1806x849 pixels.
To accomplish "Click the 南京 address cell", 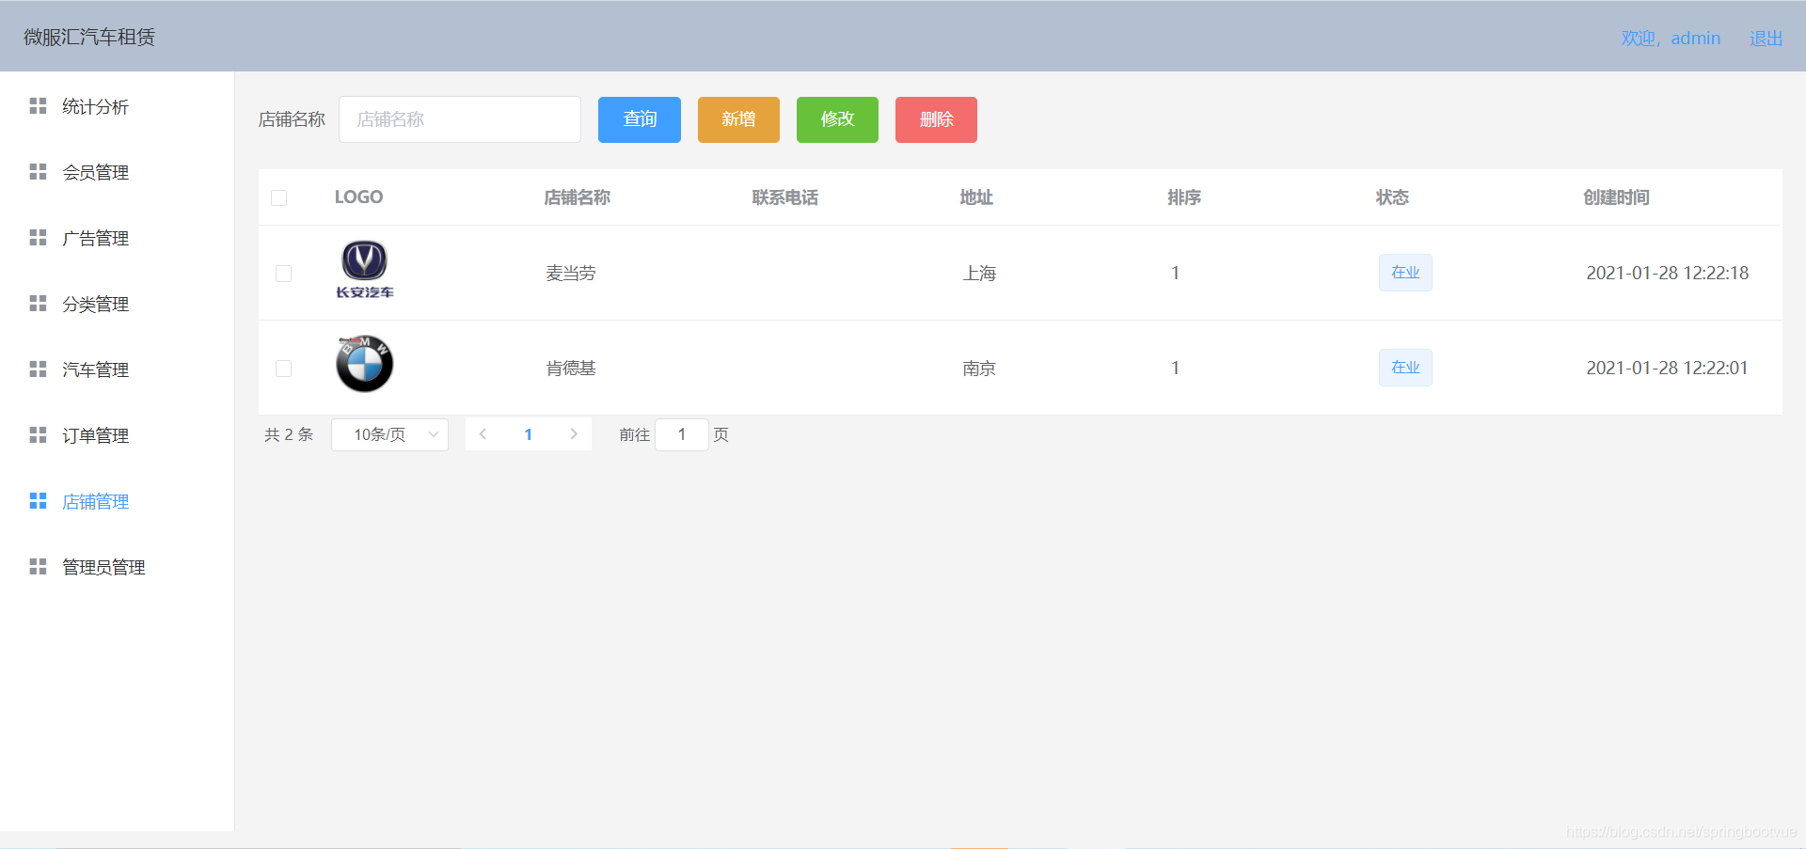I will pos(979,369).
